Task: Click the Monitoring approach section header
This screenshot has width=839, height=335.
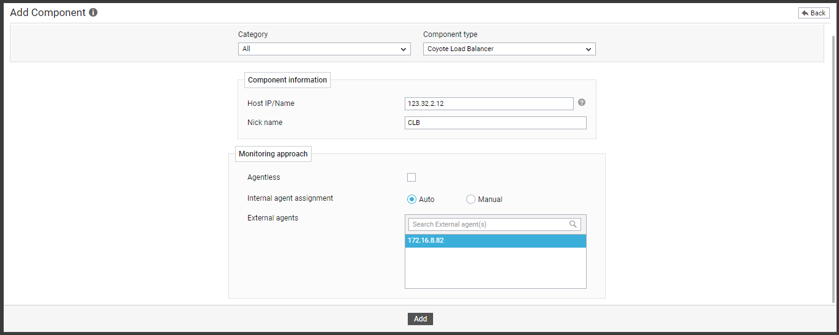Action: tap(273, 154)
